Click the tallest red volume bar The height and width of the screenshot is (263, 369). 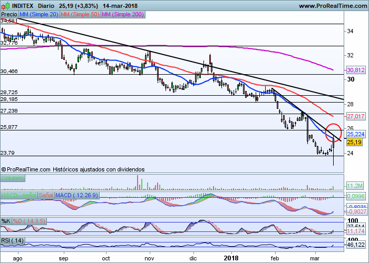(x=138, y=183)
